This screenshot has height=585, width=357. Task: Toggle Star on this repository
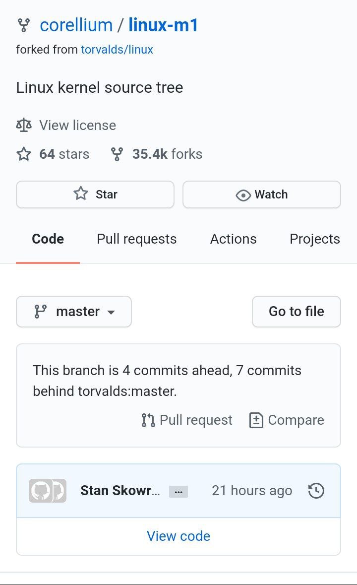pyautogui.click(x=95, y=195)
